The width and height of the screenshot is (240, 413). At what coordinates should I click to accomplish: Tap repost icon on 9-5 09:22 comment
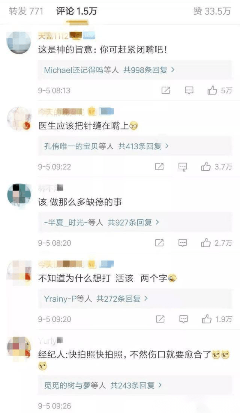159,167
